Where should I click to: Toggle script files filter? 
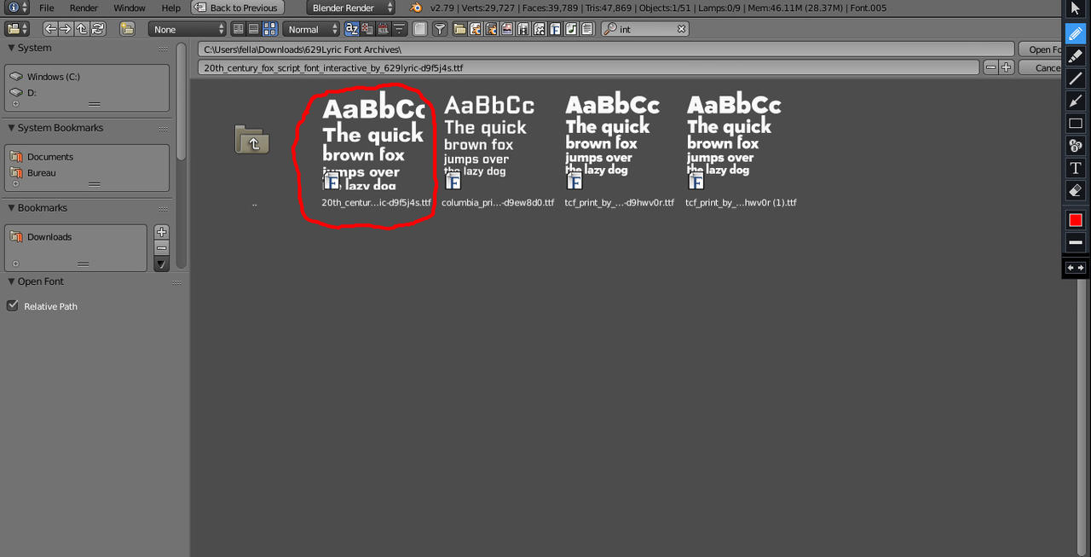click(x=540, y=29)
